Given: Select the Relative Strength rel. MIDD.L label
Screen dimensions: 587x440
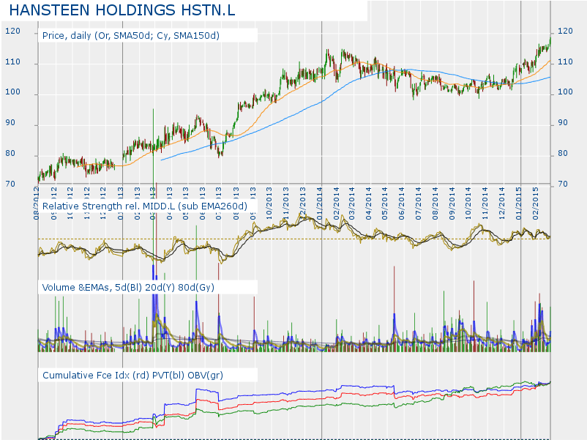Looking at the screenshot, I should click(146, 206).
